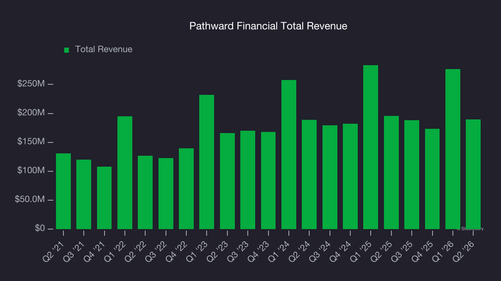Select the Q3 '21 revenue bar

point(84,194)
